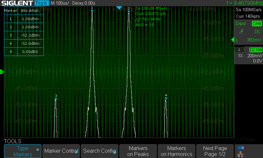Viewport: 263px width, 158px height.
Task: Click the DC1M coupling badge
Action: (255, 50)
